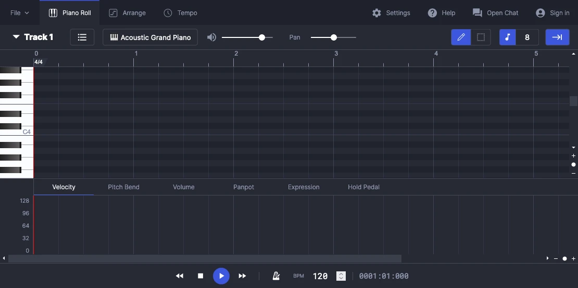
Task: Select the rectangle selection tool
Action: [x=481, y=37]
